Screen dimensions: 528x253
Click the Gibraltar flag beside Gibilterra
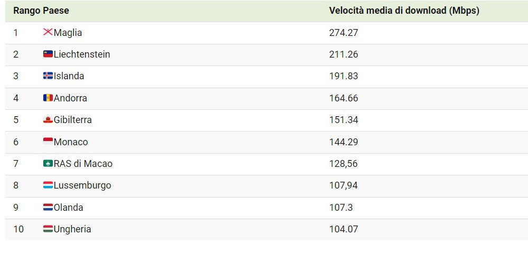(x=48, y=119)
